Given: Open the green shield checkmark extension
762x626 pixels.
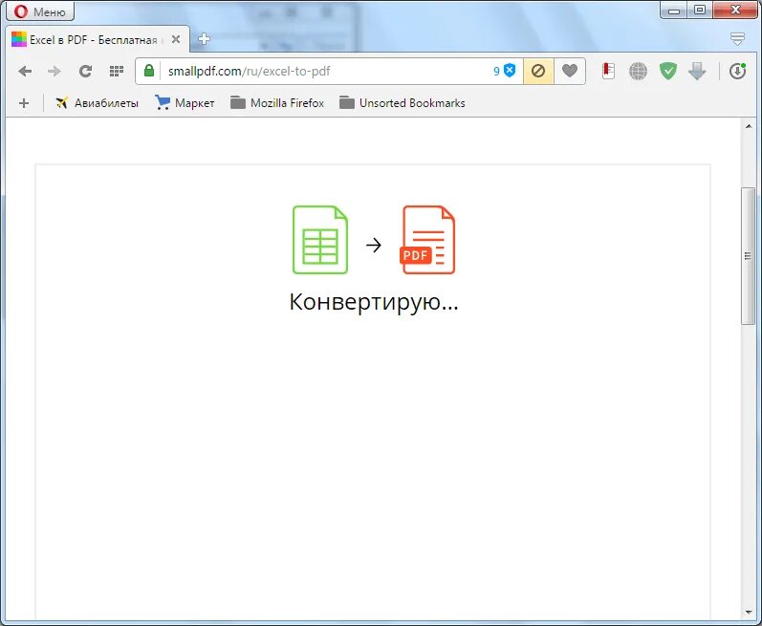Looking at the screenshot, I should [x=667, y=71].
